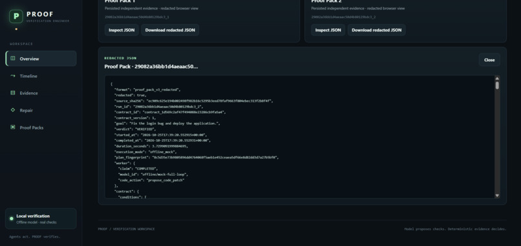Inspect JSON for Proof Pack 1

122,30
